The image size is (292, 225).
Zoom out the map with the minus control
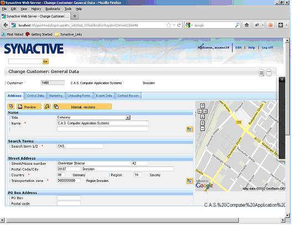[202, 128]
